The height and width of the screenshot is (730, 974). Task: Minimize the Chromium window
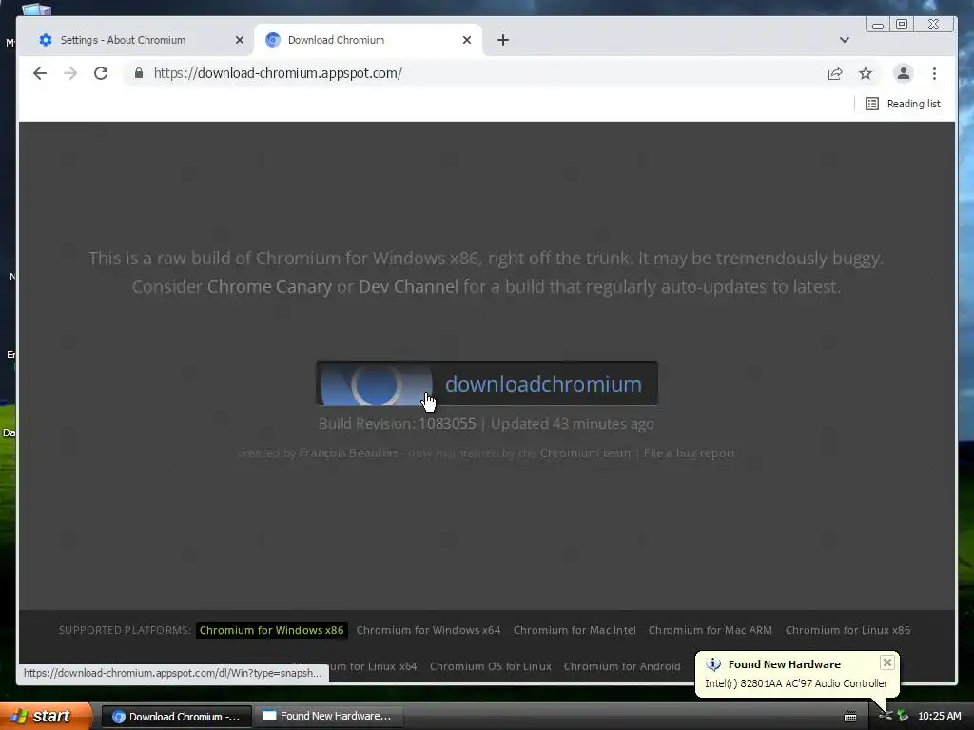point(878,24)
